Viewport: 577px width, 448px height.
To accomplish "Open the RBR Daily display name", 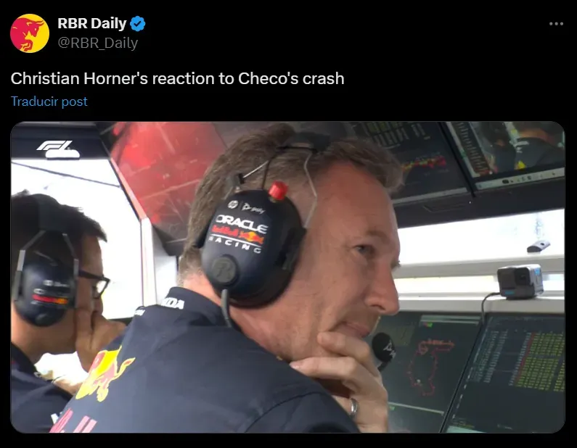I will (x=92, y=23).
